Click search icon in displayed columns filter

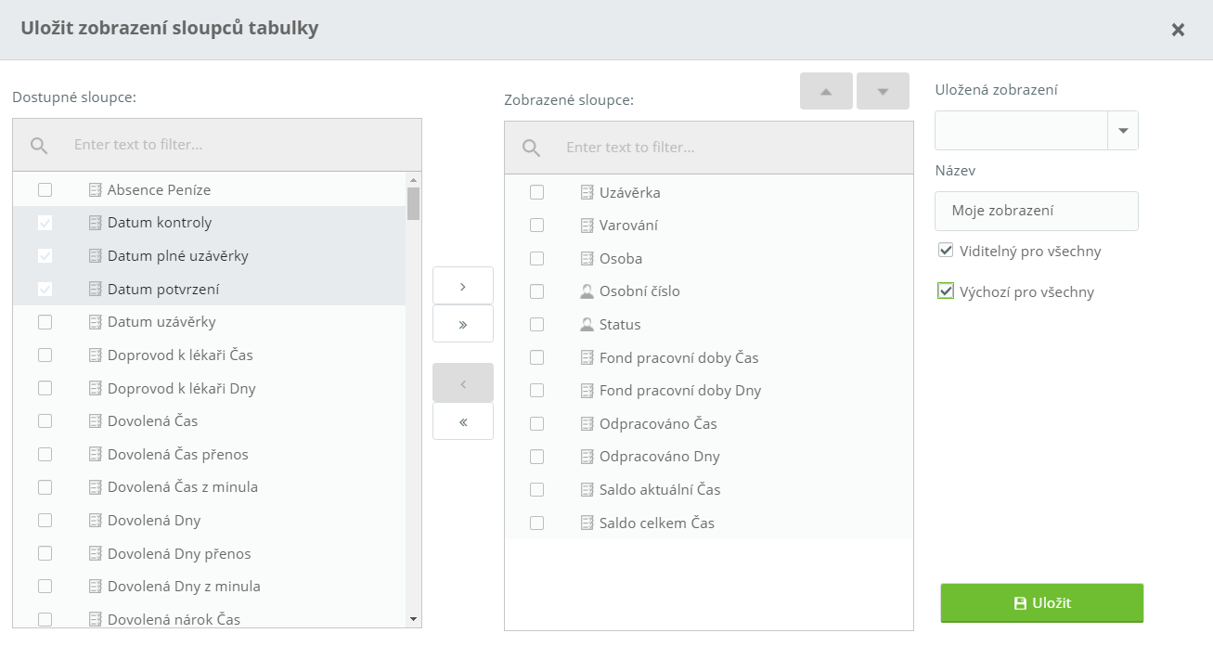click(531, 148)
